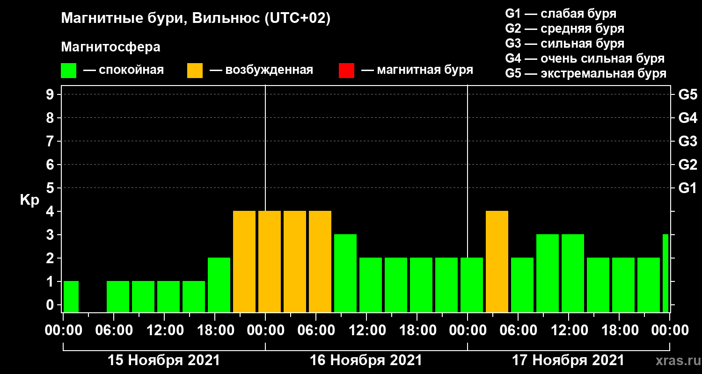702x374 pixels.
Task: Click the date label '15 Ноября 2021'
Action: click(x=164, y=360)
